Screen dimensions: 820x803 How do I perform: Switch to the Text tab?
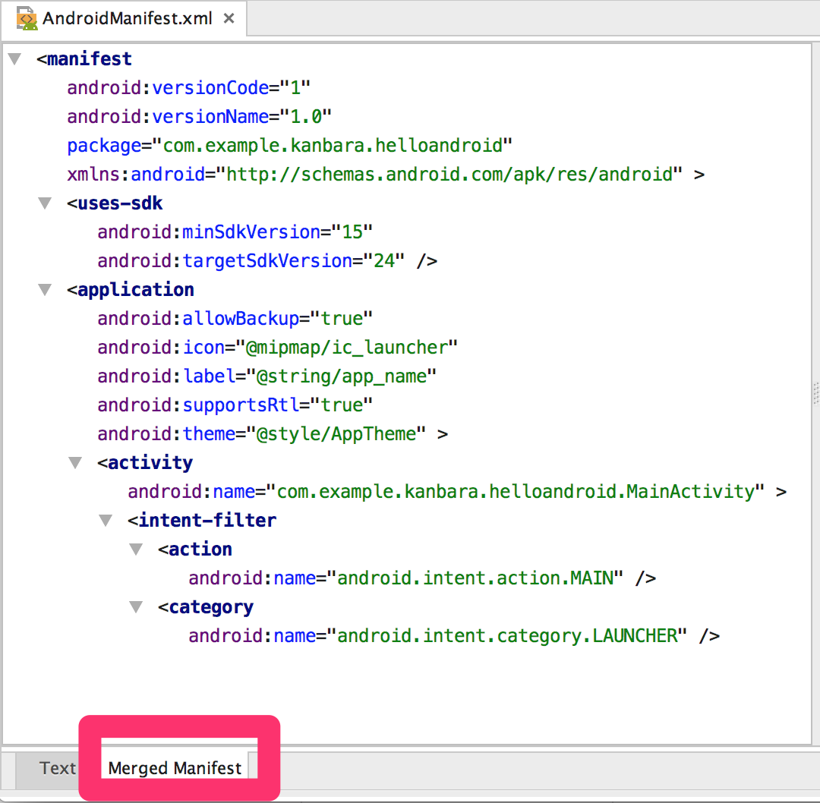click(x=58, y=768)
